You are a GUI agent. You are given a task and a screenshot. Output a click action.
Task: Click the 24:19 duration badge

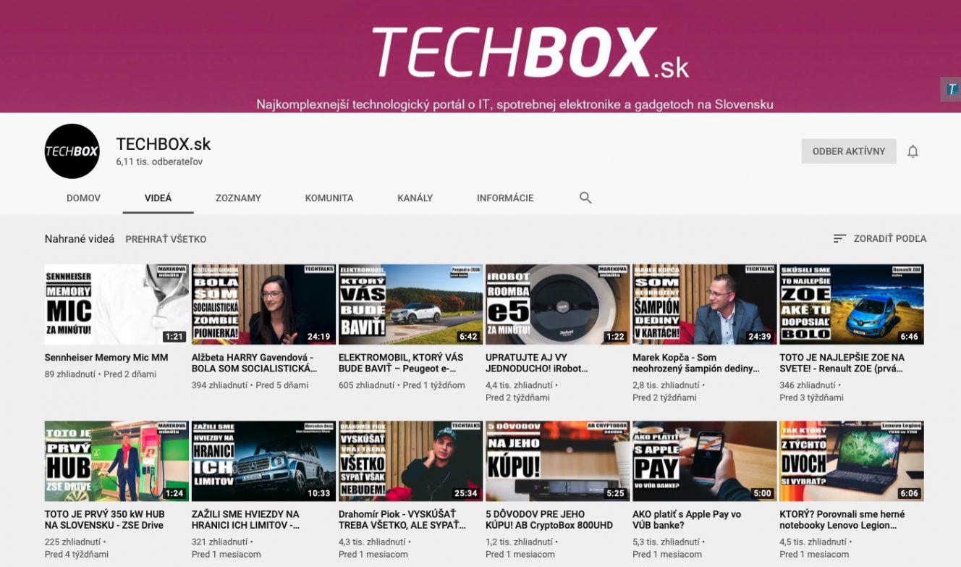tap(318, 337)
